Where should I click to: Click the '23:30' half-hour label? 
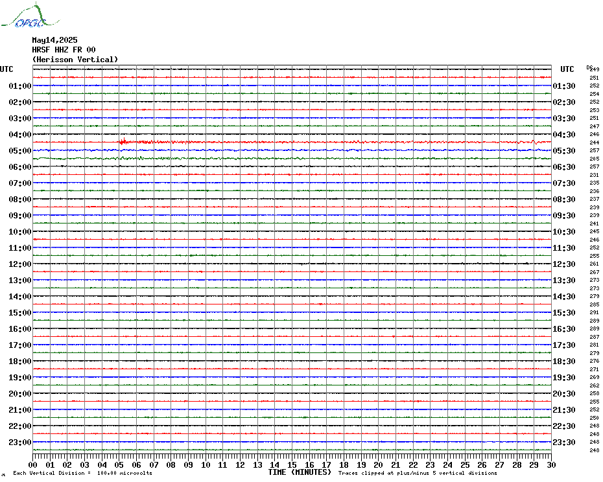[564, 442]
